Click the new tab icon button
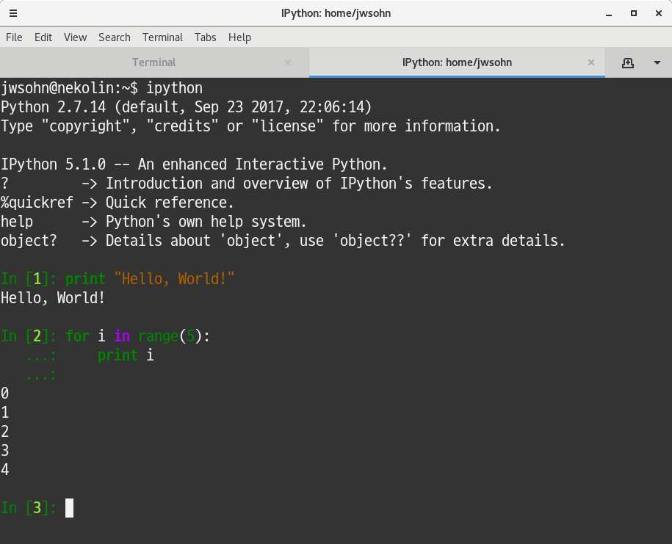Image resolution: width=672 pixels, height=544 pixels. [628, 62]
